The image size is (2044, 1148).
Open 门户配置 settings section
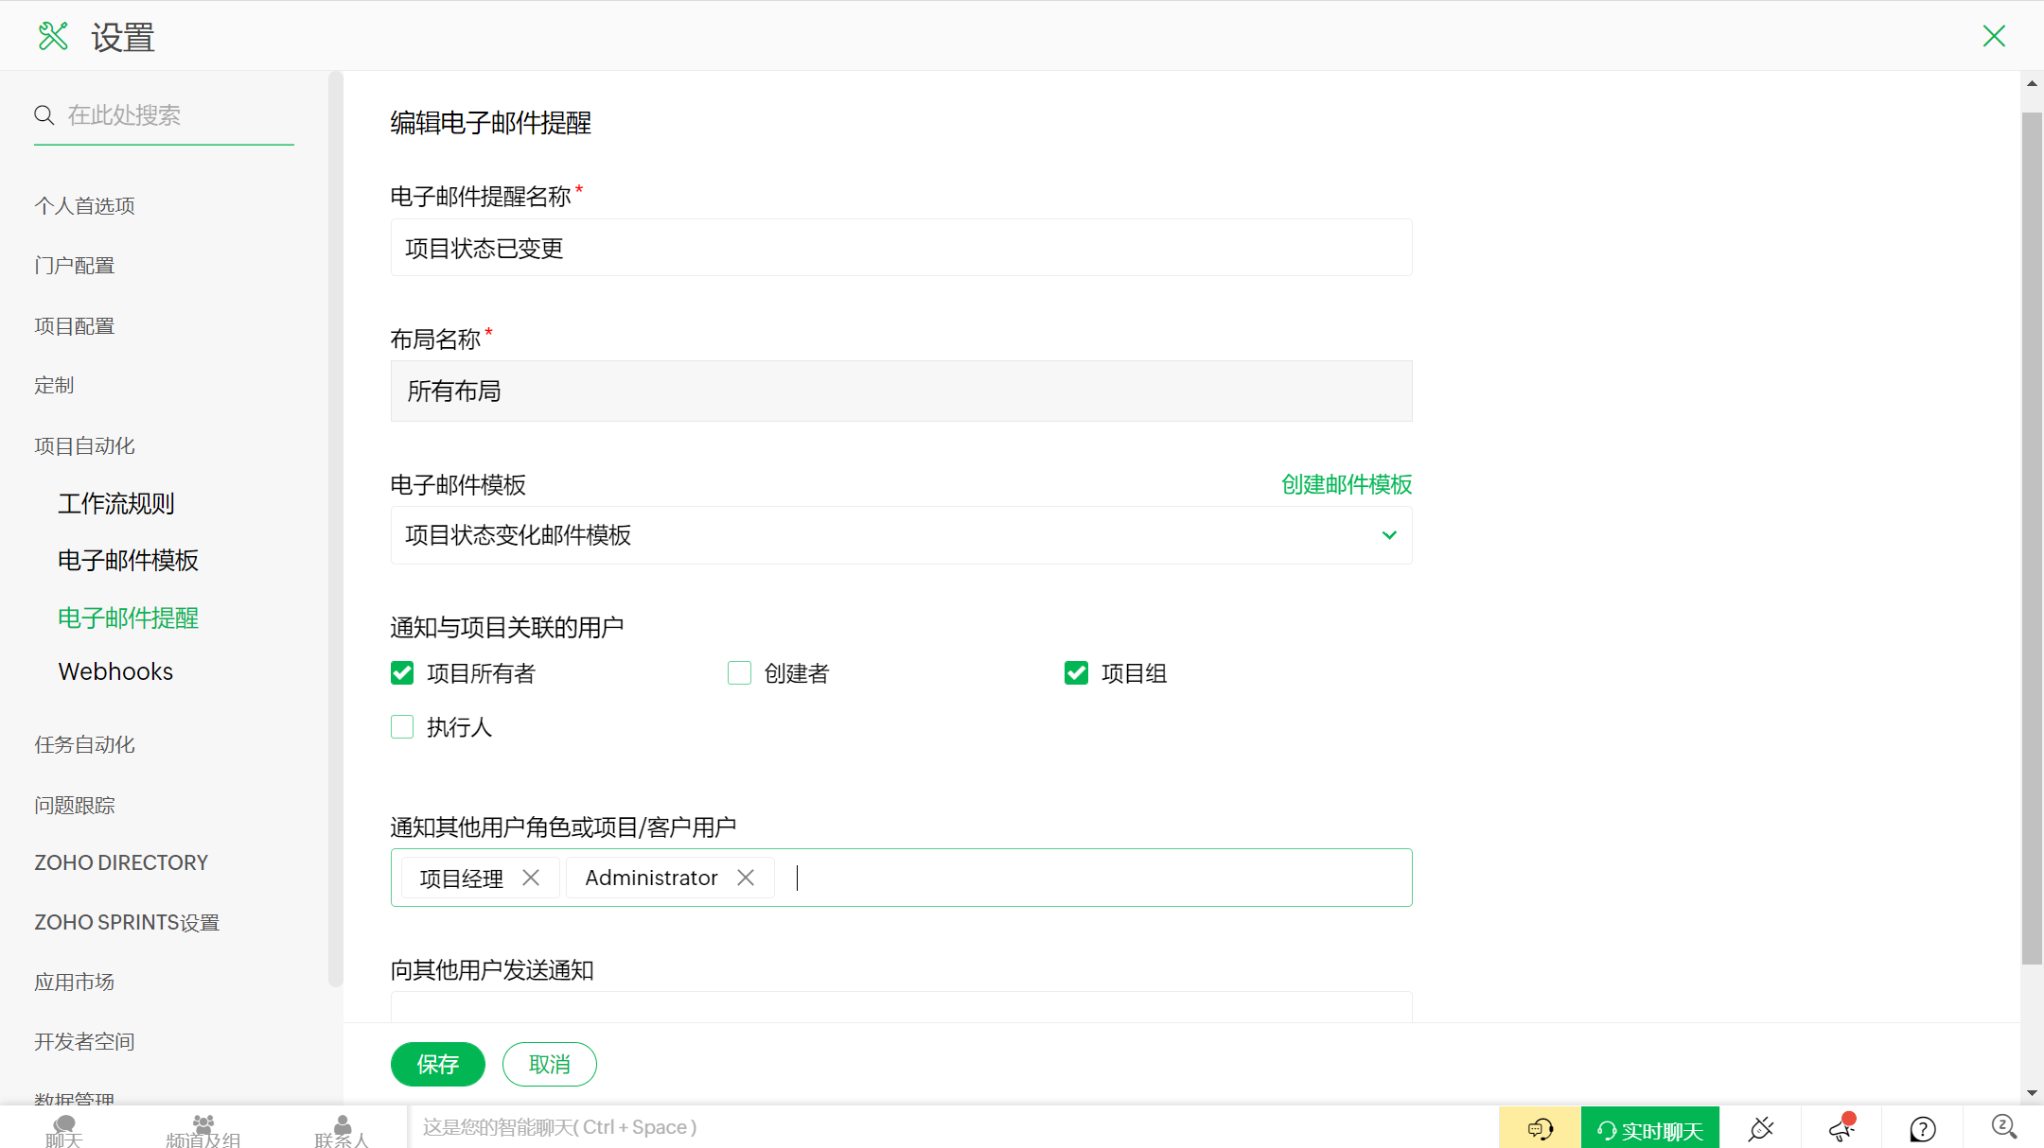(75, 266)
